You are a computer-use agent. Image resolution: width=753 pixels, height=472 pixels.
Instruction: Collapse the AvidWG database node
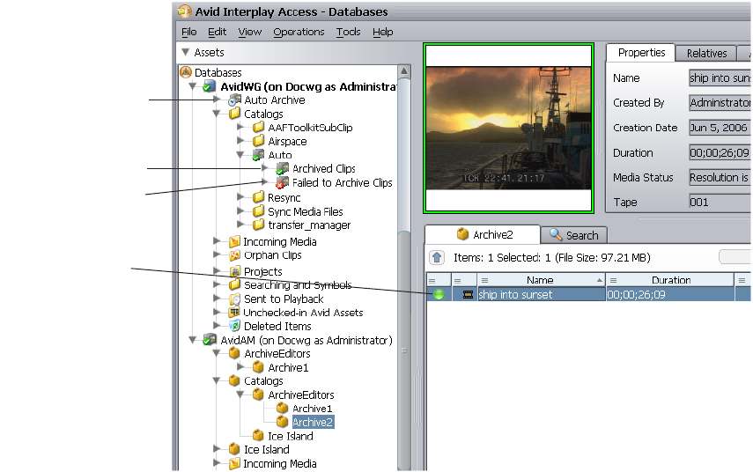(193, 87)
